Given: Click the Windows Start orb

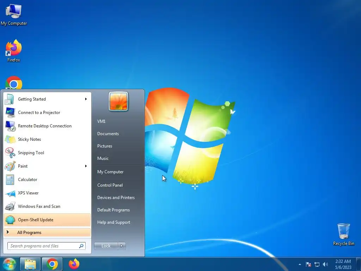Looking at the screenshot, I should click(9, 264).
